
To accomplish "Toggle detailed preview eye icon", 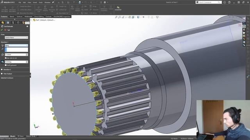I will tap(9, 30).
